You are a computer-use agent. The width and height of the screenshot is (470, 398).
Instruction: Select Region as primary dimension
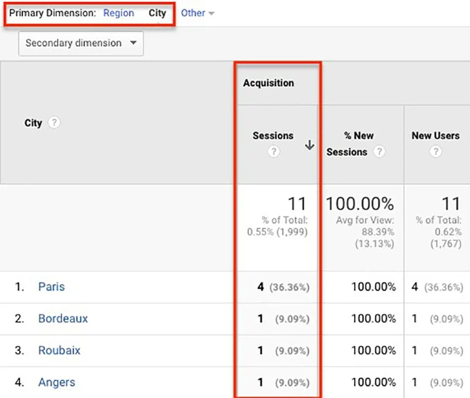[x=118, y=13]
